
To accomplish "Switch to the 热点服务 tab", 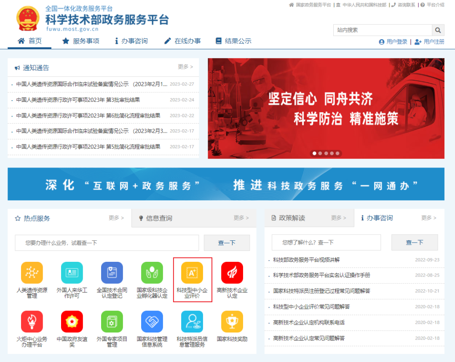I will click(x=32, y=218).
